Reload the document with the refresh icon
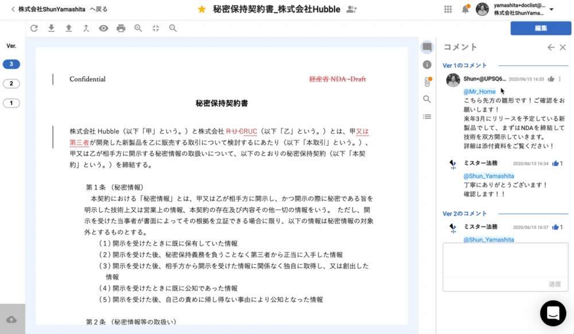Image resolution: width=574 pixels, height=334 pixels. 34,28
